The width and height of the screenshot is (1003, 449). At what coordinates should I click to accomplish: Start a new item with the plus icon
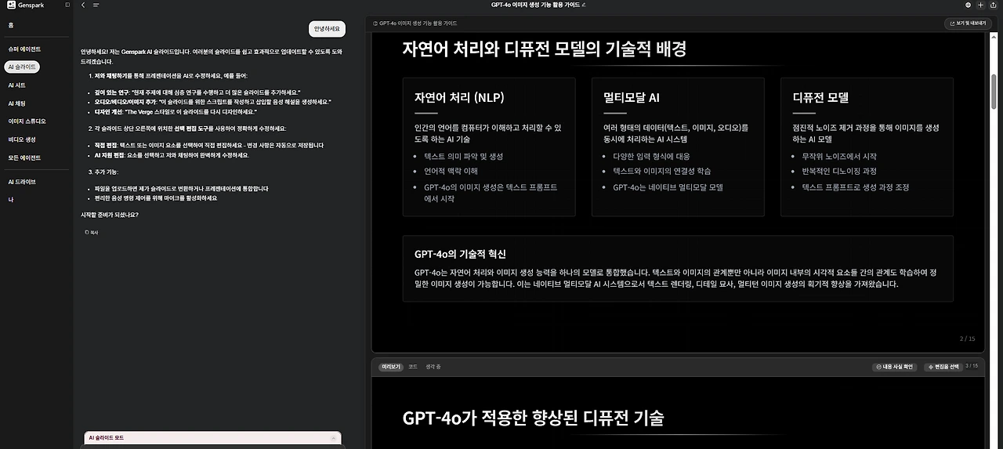coord(980,5)
